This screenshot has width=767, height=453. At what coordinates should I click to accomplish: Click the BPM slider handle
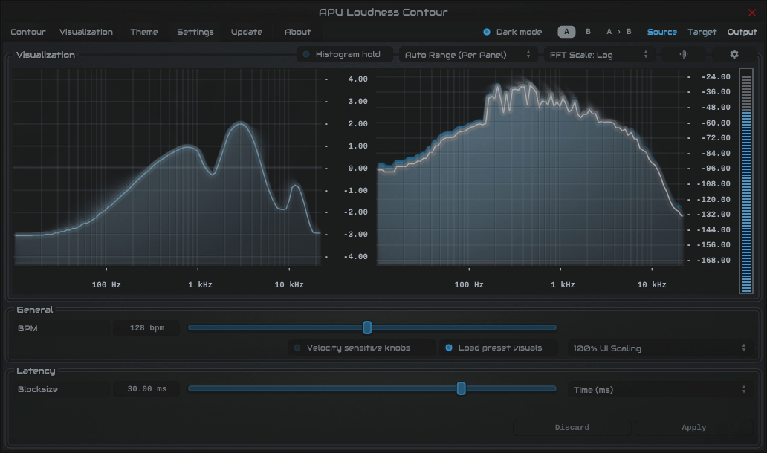[x=367, y=327]
